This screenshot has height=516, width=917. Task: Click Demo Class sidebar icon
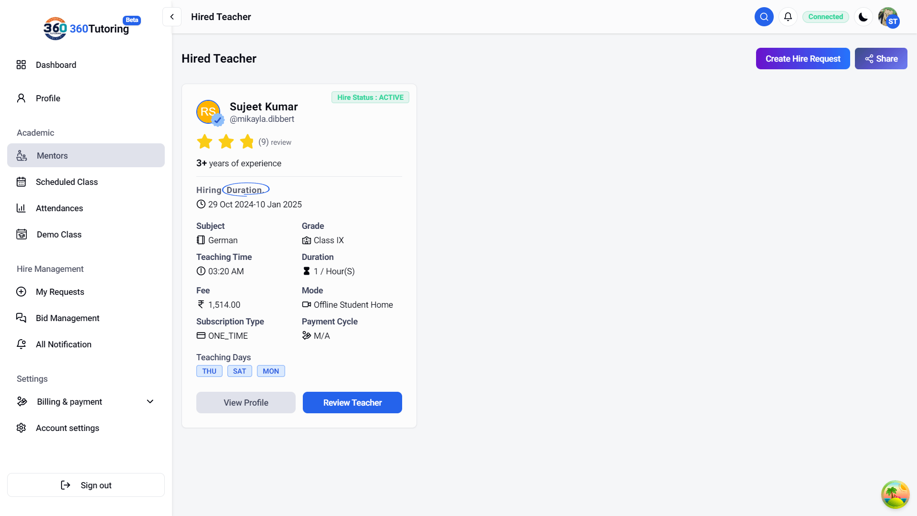tap(21, 234)
